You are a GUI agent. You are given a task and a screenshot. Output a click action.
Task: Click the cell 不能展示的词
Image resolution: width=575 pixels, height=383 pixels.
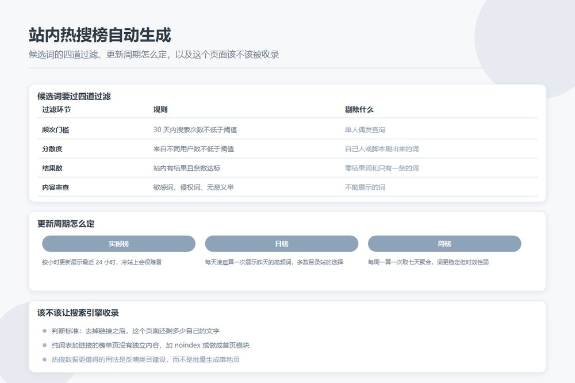click(x=365, y=187)
